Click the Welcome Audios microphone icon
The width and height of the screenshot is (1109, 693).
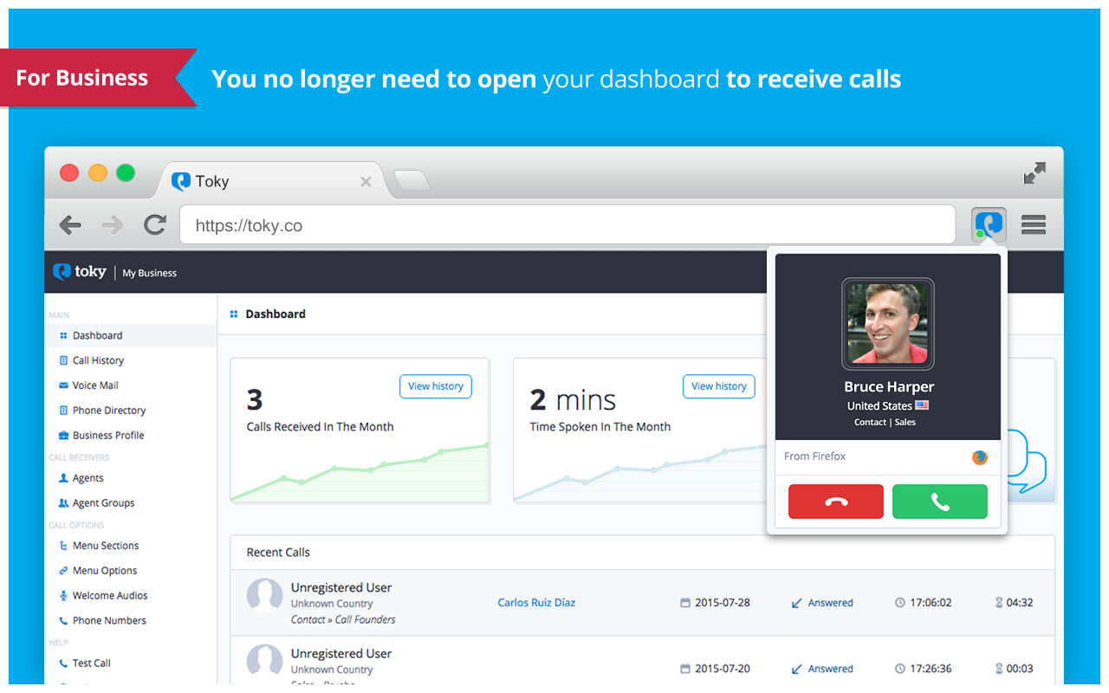63,596
